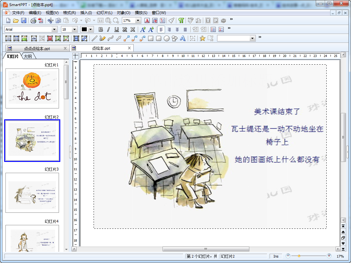
Task: Select the straight line drawing tool
Action: [x=95, y=38]
